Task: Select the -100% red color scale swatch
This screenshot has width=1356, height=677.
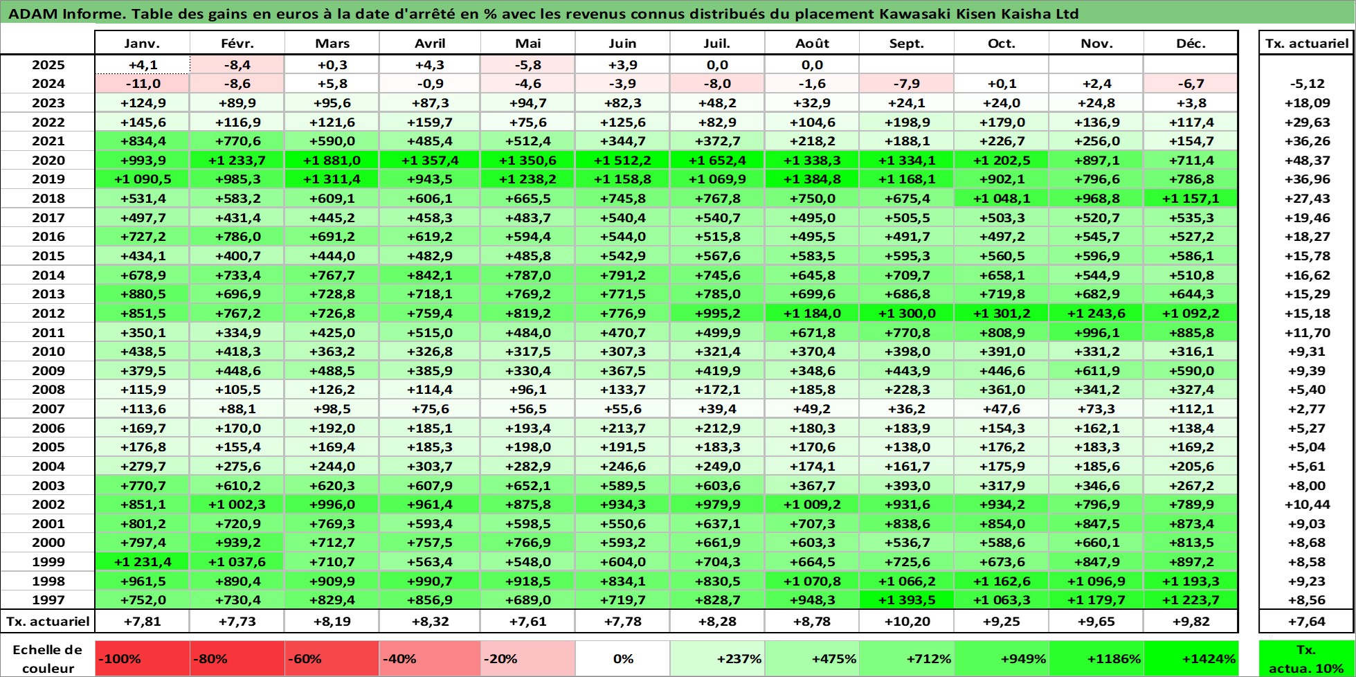Action: pos(143,658)
